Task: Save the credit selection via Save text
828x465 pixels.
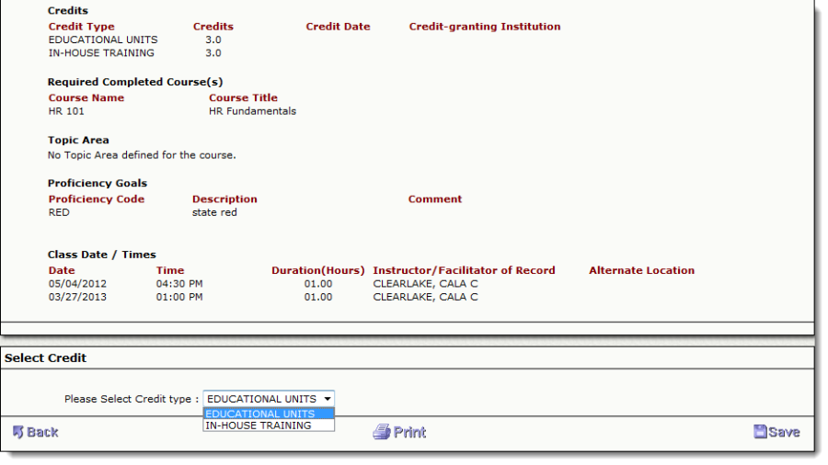Action: pyautogui.click(x=784, y=432)
